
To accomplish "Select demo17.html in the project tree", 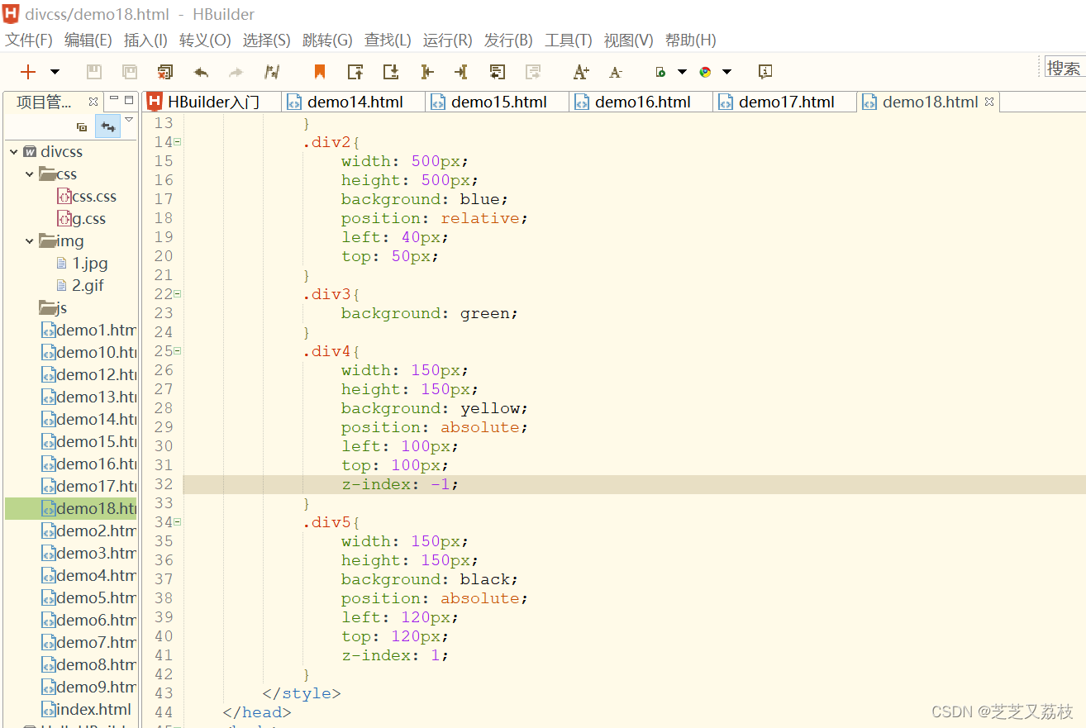I will [x=88, y=486].
